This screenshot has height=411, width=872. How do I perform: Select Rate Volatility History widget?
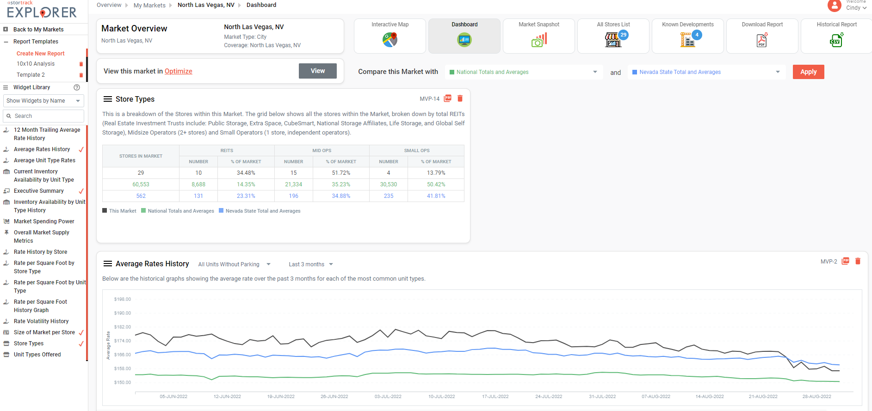pos(41,321)
